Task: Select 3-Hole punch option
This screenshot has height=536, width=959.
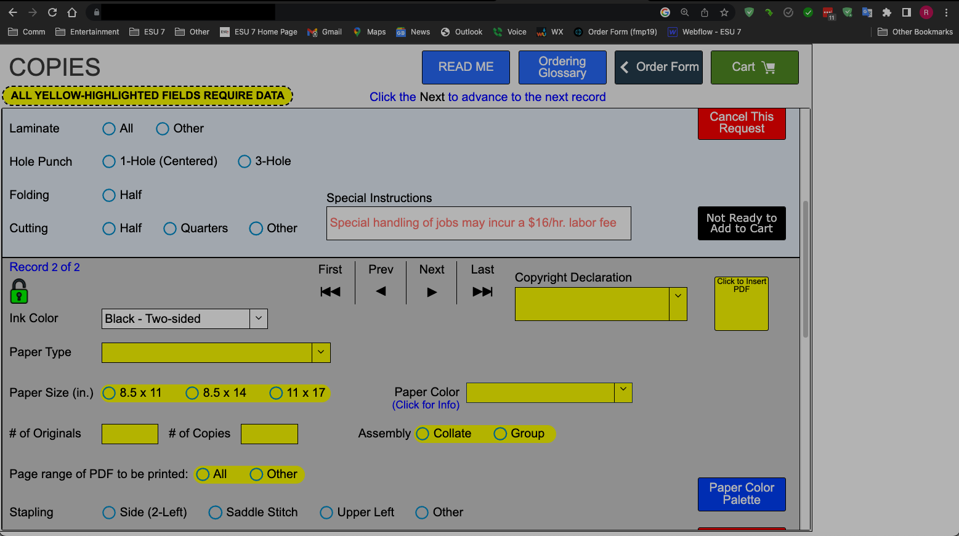Action: (245, 161)
